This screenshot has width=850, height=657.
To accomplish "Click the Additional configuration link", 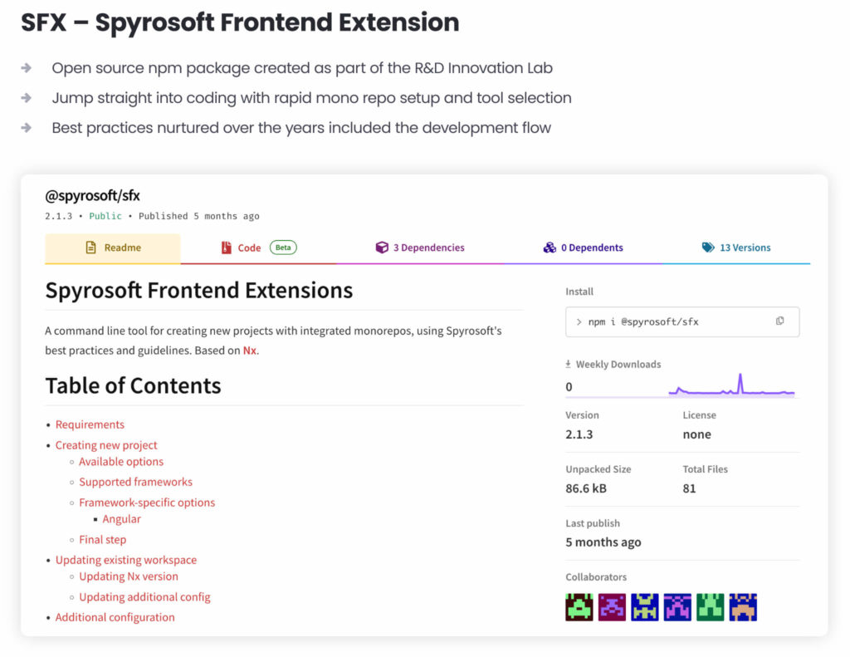I will tap(115, 617).
